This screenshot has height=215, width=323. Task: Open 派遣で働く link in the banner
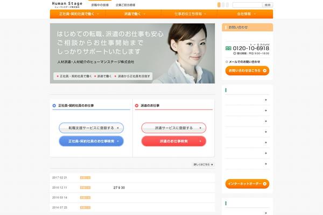(x=103, y=76)
